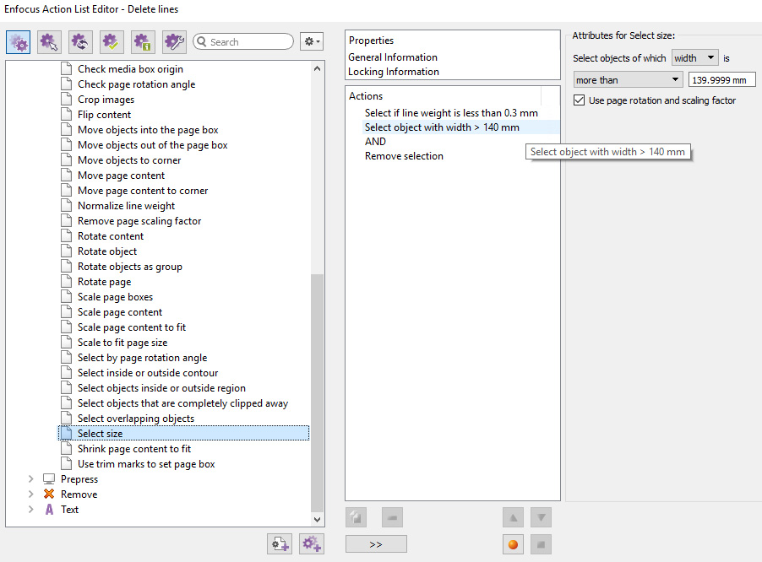The height and width of the screenshot is (562, 762).
Task: Select the 'Select size' action
Action: (x=183, y=434)
